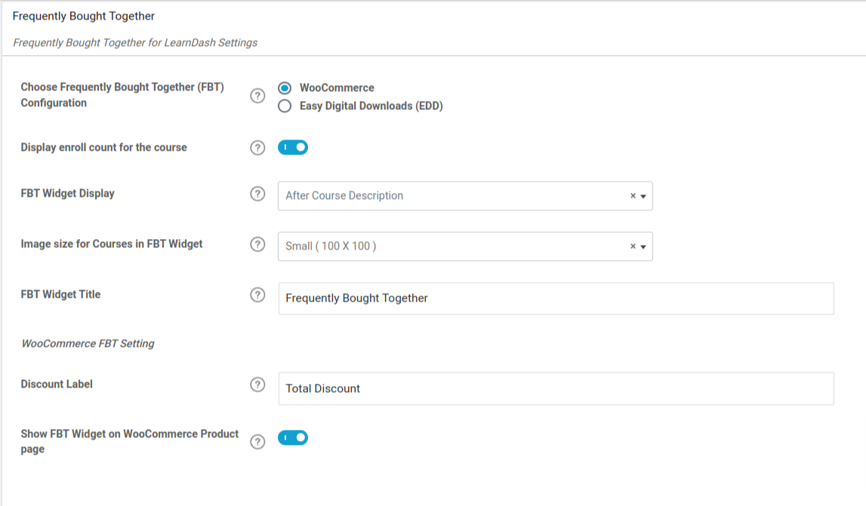The width and height of the screenshot is (866, 506).
Task: Click the clear × on Image size selection
Action: point(631,246)
